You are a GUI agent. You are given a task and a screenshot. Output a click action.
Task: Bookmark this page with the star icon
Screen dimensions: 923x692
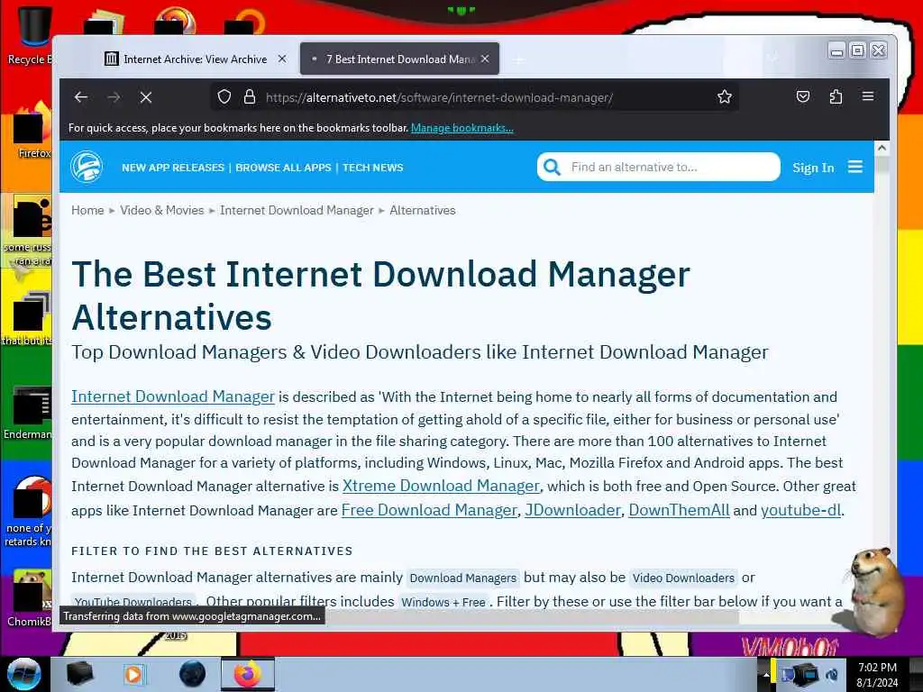[x=725, y=96]
